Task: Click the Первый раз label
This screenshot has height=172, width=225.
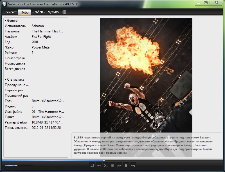Action: click(x=14, y=90)
